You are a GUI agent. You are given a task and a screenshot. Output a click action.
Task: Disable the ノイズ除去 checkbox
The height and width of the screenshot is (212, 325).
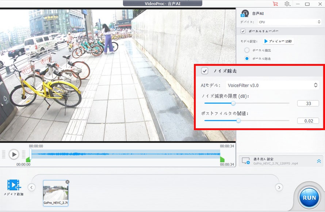(x=205, y=71)
